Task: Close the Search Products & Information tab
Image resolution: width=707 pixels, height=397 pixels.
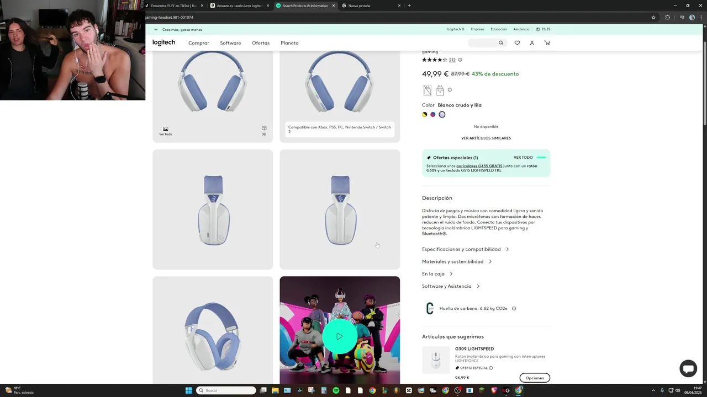Action: coord(334,6)
